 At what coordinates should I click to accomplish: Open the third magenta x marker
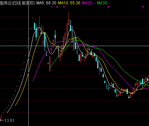[64, 7]
